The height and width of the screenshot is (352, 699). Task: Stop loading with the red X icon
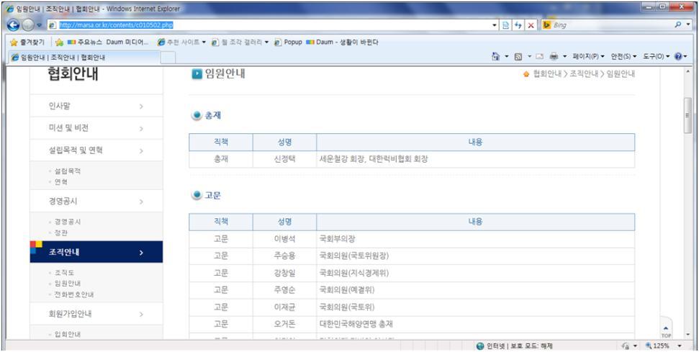(531, 25)
